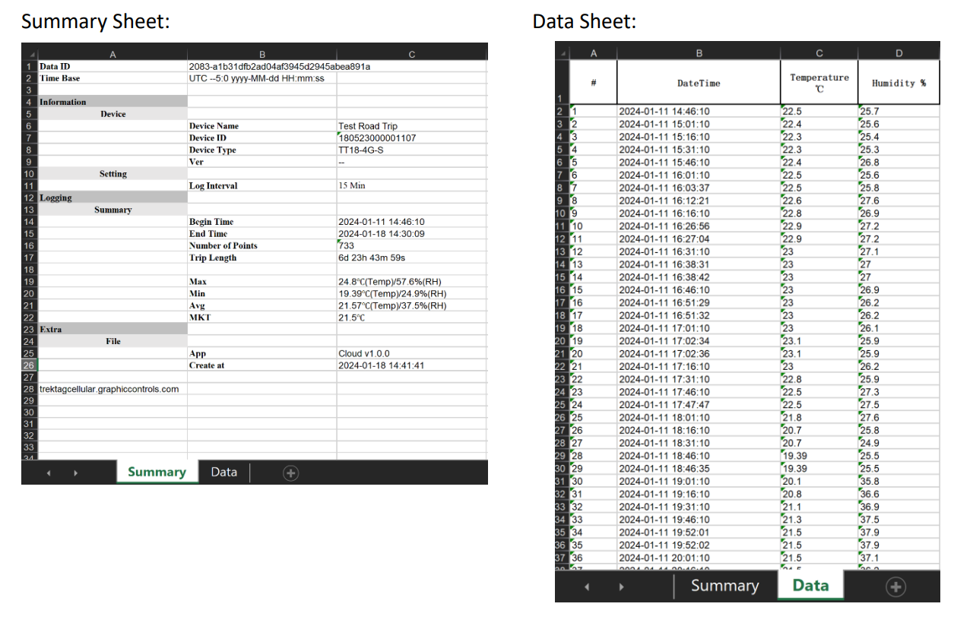
Task: Click the 'Humidity %' header cell
Action: pos(899,83)
